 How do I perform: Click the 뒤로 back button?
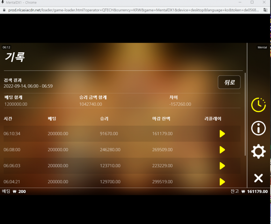pyautogui.click(x=229, y=82)
